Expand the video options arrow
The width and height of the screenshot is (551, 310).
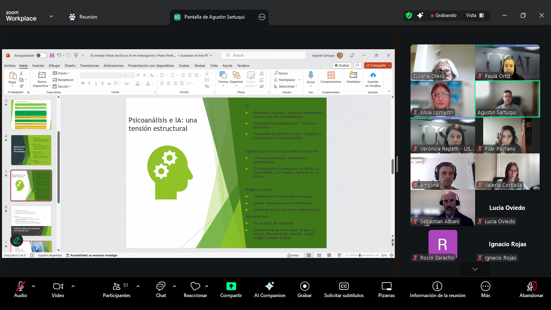[73, 286]
